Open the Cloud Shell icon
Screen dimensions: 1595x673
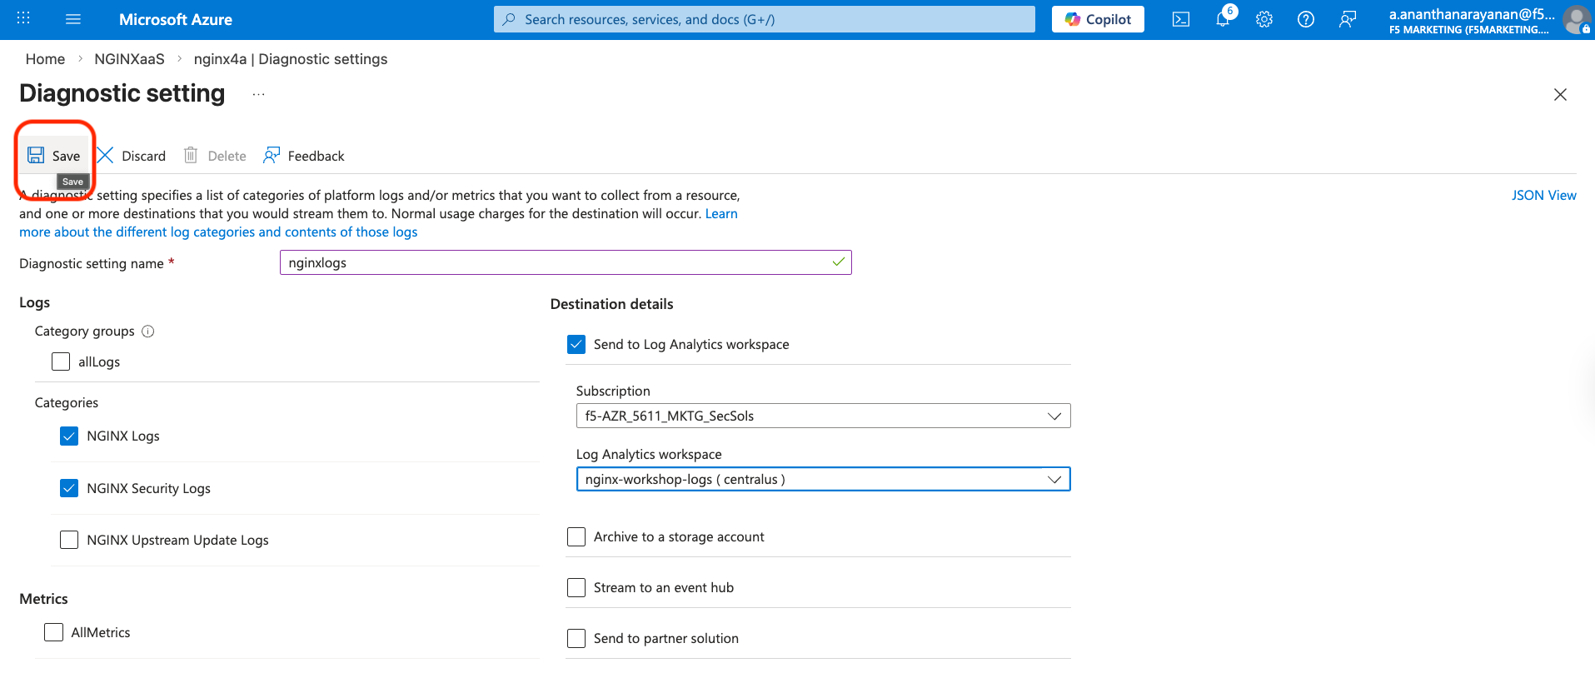[x=1181, y=19]
